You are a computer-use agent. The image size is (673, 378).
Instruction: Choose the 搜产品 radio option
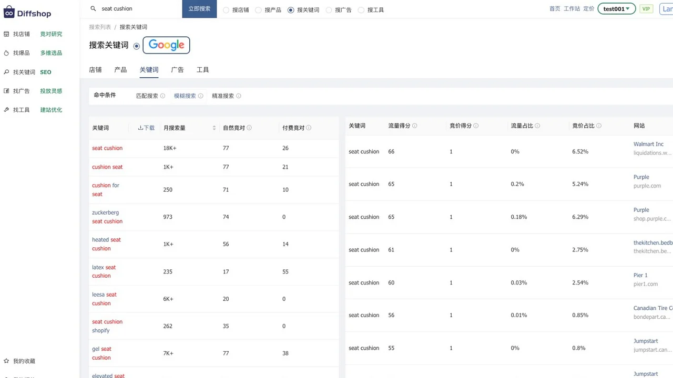[x=258, y=9]
